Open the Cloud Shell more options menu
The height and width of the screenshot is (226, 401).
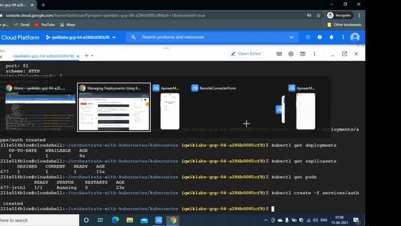(x=315, y=54)
